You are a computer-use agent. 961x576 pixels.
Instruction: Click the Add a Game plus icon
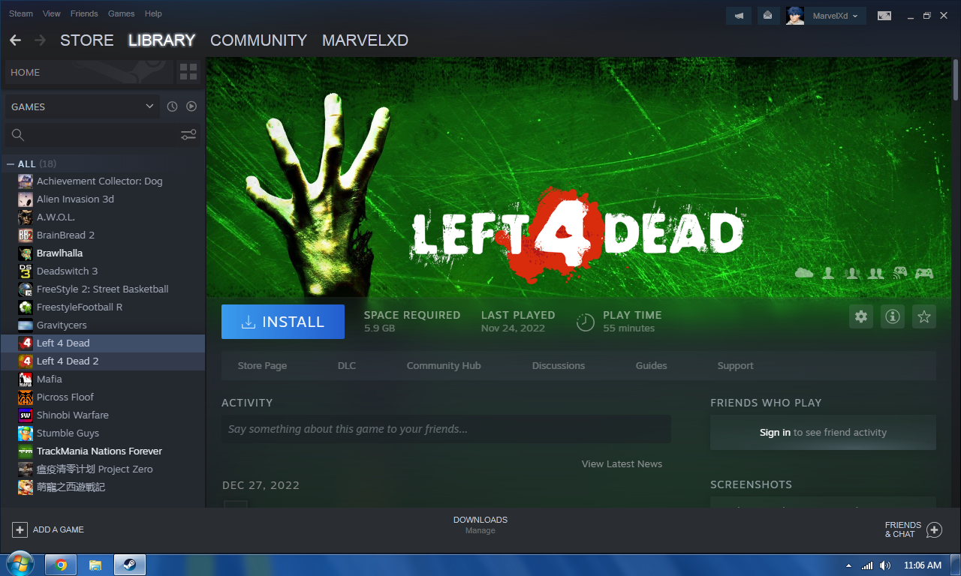click(x=20, y=529)
